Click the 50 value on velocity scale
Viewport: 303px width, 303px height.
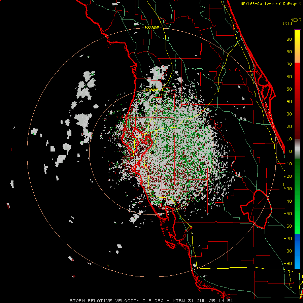(x=289, y=89)
